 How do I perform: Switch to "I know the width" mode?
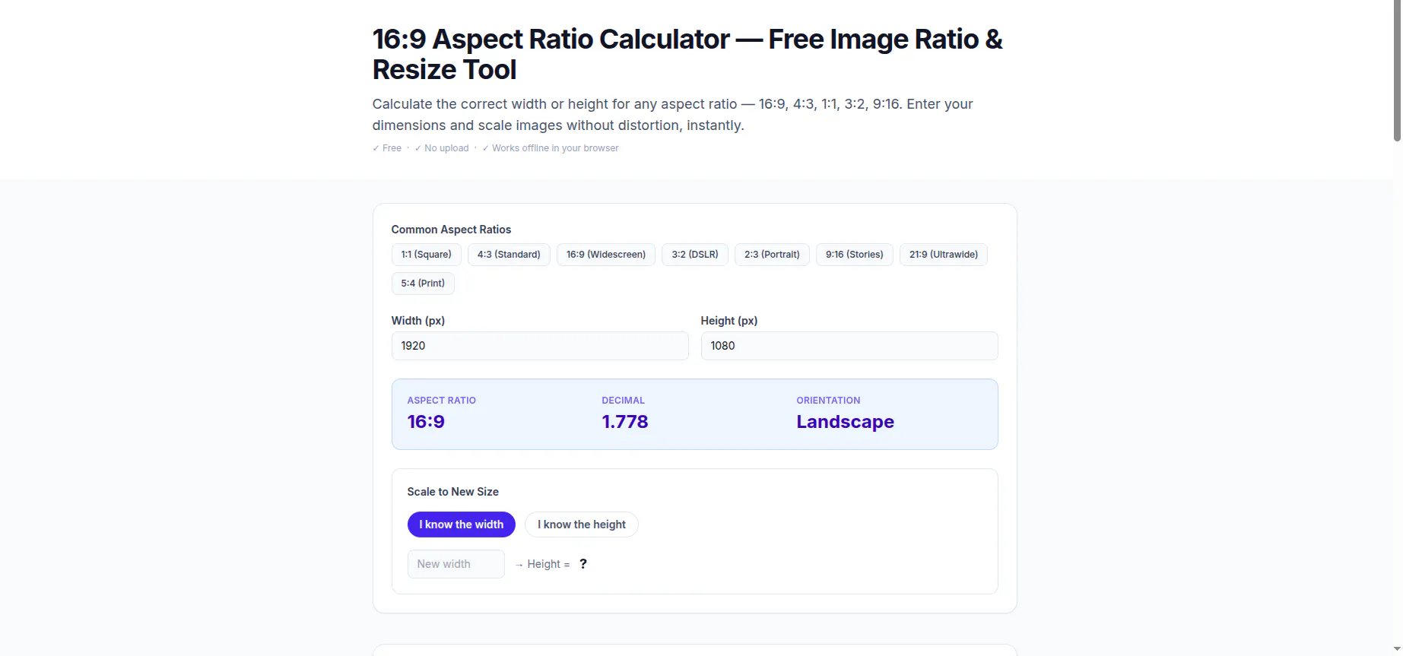pos(462,524)
